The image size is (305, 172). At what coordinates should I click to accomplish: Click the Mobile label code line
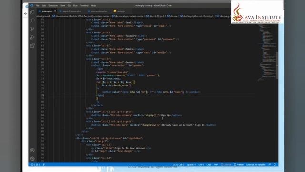point(118,49)
